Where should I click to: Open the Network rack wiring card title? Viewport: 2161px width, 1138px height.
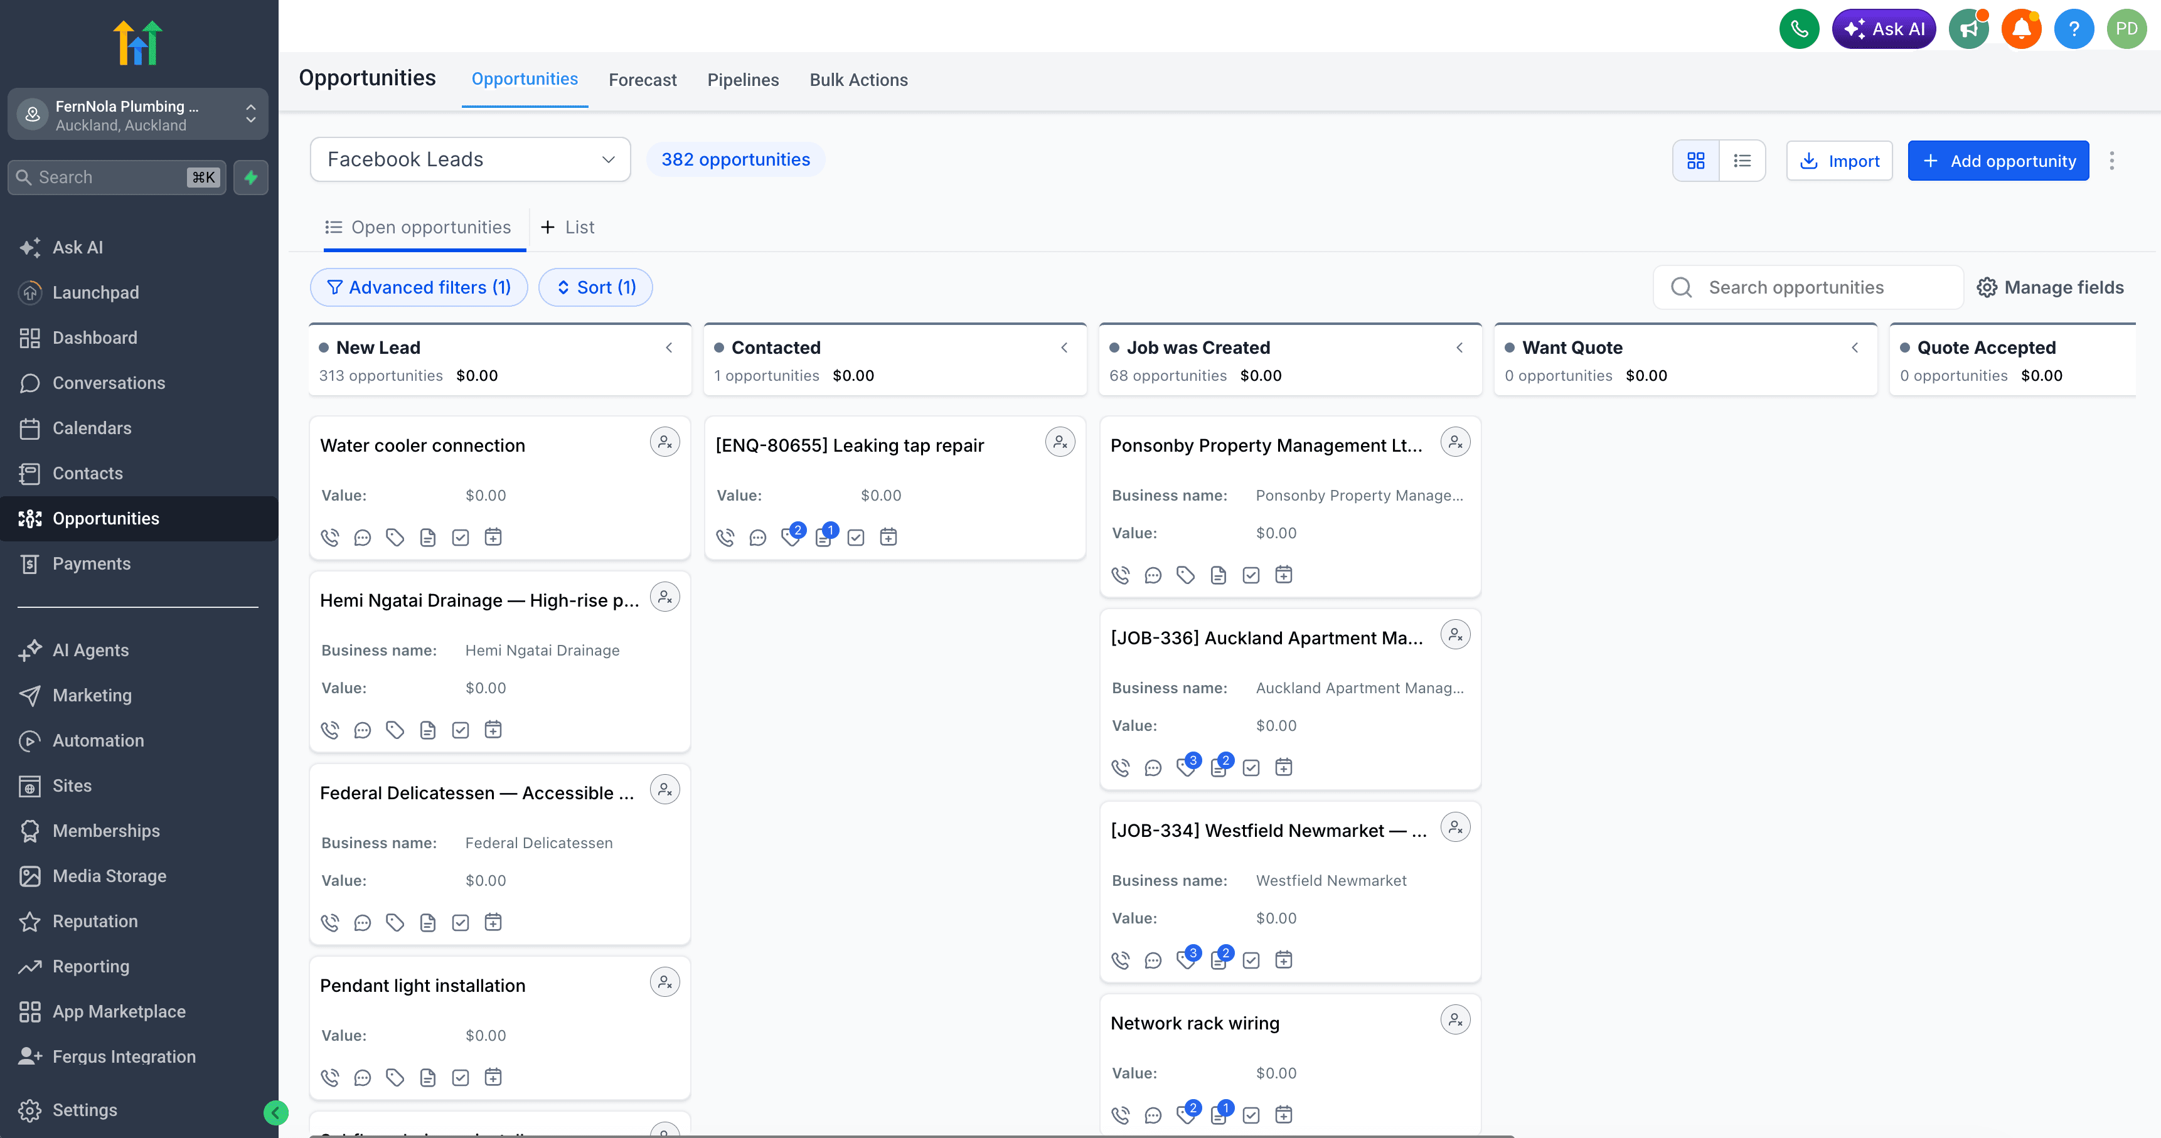click(x=1195, y=1024)
